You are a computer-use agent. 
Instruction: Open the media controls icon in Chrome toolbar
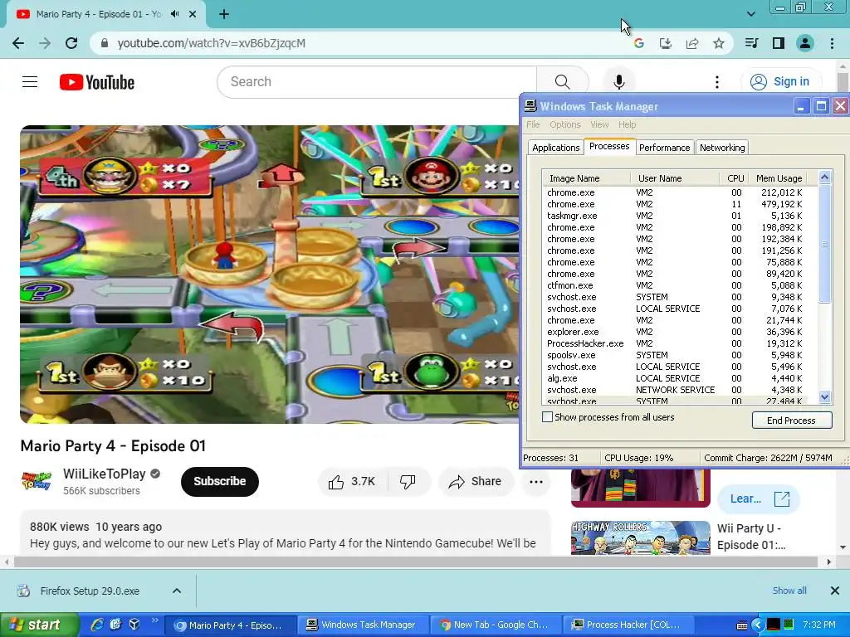click(751, 43)
